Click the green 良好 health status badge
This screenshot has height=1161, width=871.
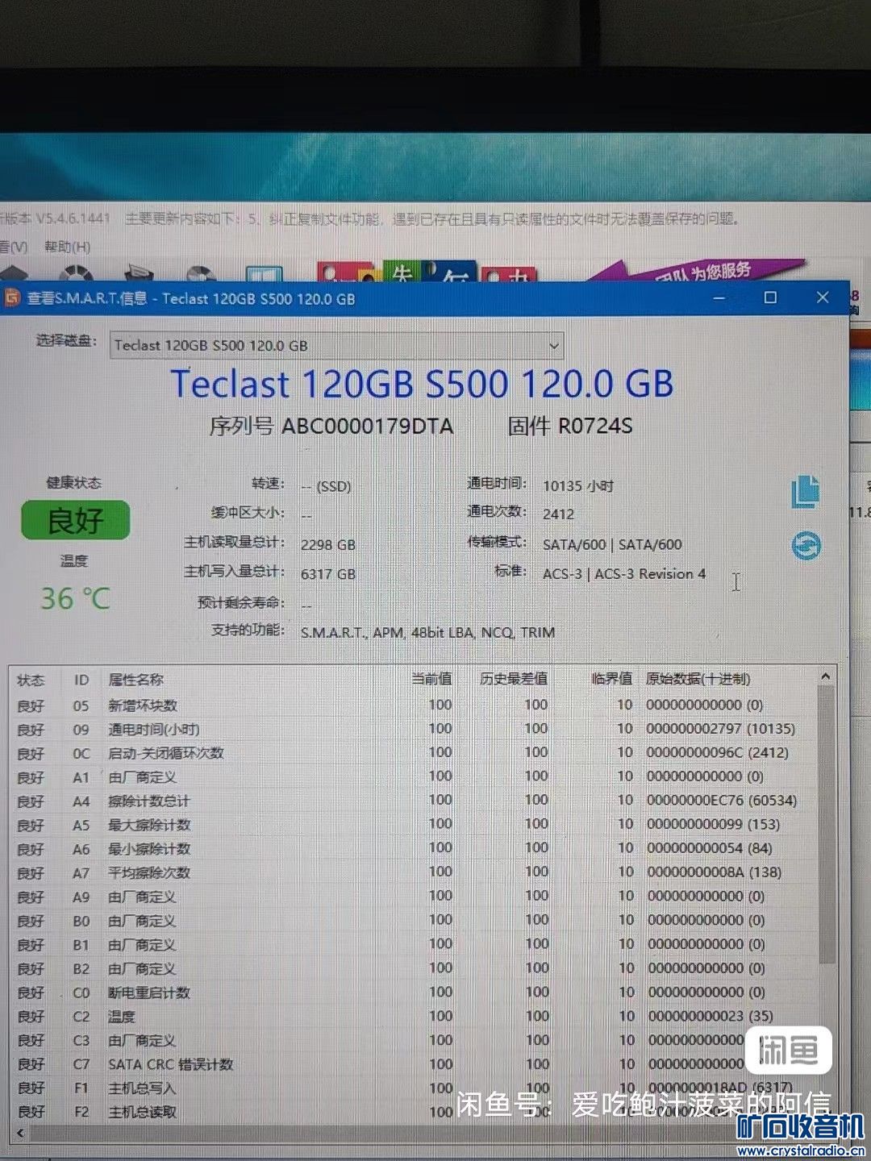pos(75,520)
